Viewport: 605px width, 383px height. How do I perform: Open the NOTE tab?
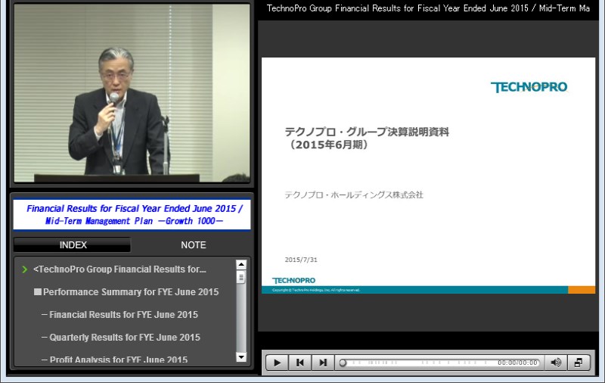click(194, 244)
